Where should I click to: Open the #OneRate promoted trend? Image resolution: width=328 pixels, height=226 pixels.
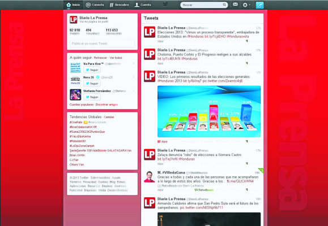pyautogui.click(x=76, y=122)
